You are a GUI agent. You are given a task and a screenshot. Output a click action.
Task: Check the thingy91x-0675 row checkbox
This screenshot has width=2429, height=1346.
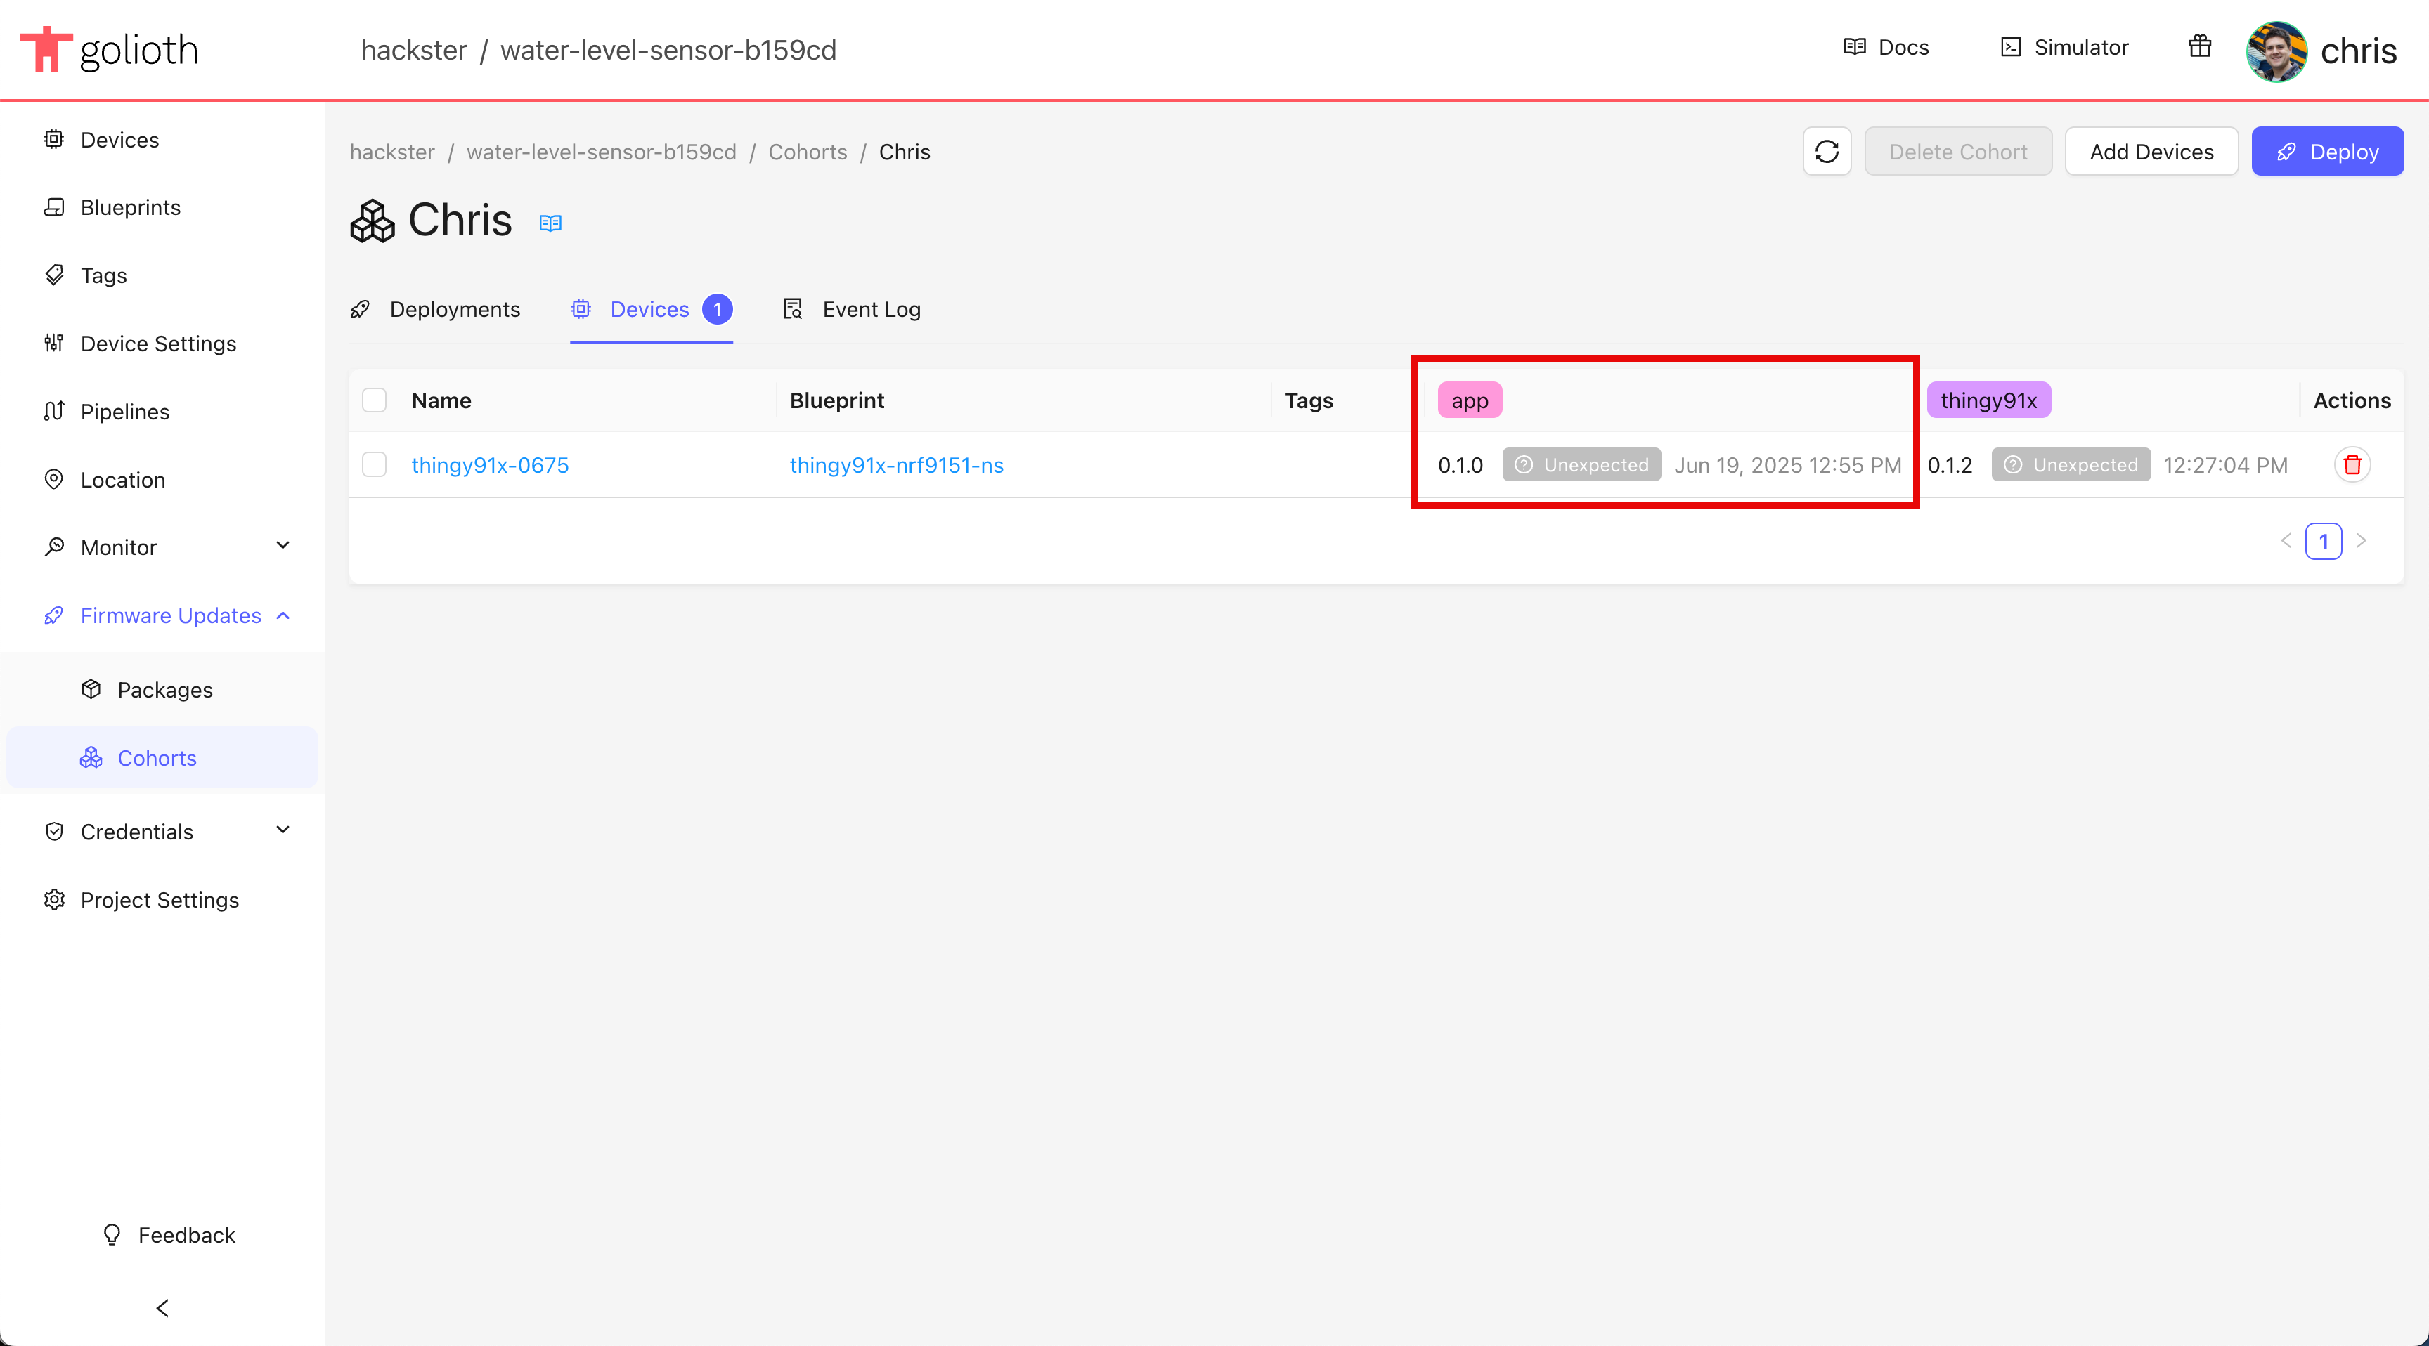coord(375,464)
